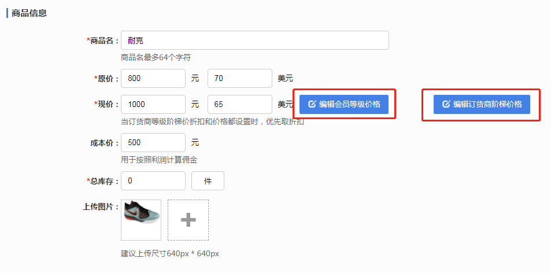The width and height of the screenshot is (551, 273).
Task: Click the 商品信息 section heading
Action: pos(29,13)
